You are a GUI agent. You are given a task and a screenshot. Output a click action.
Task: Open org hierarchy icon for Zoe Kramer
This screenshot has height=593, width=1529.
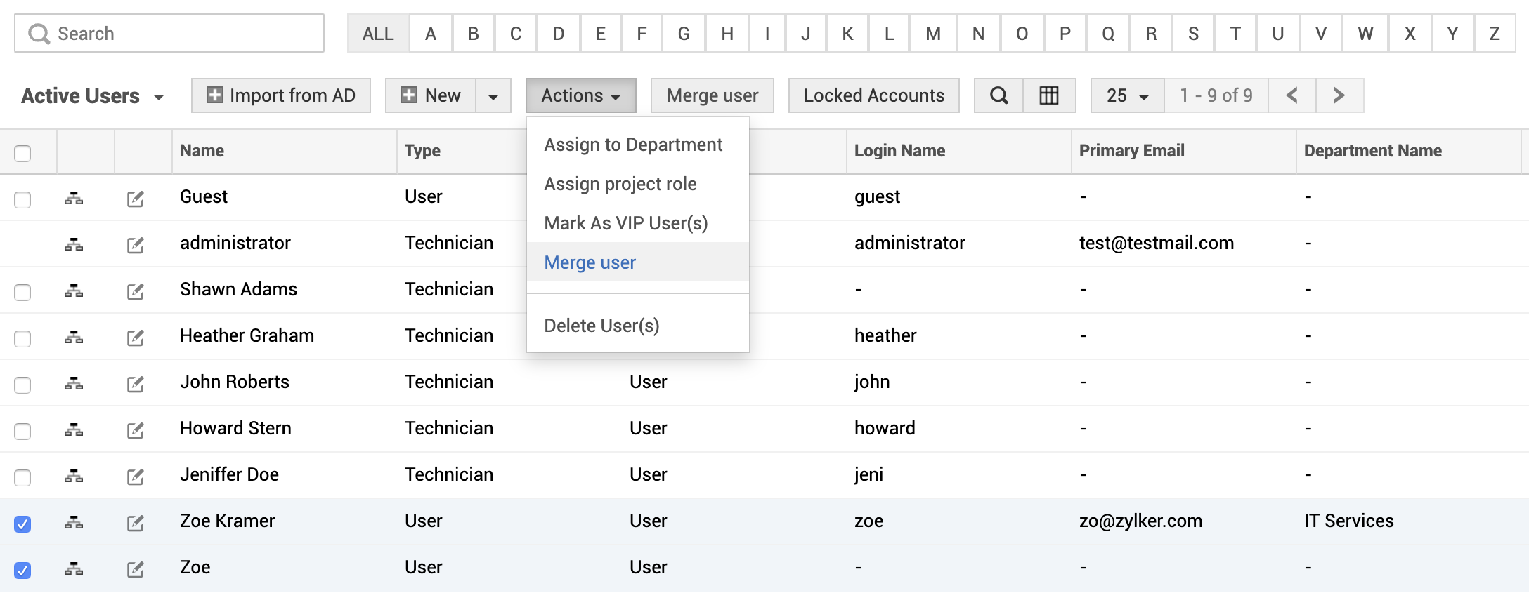[x=74, y=523]
